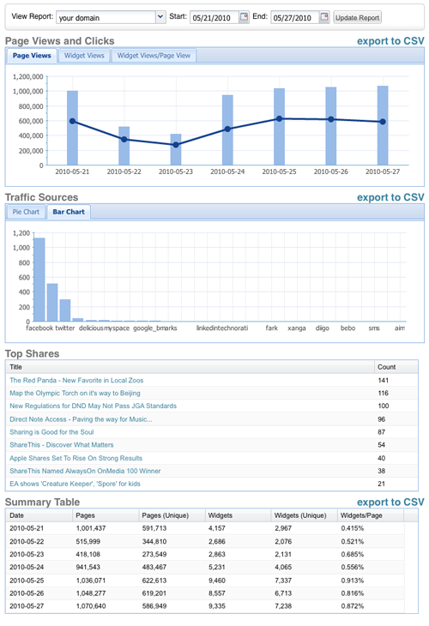The height and width of the screenshot is (626, 429).
Task: Select the Bar Chart tab
Action: click(x=69, y=212)
